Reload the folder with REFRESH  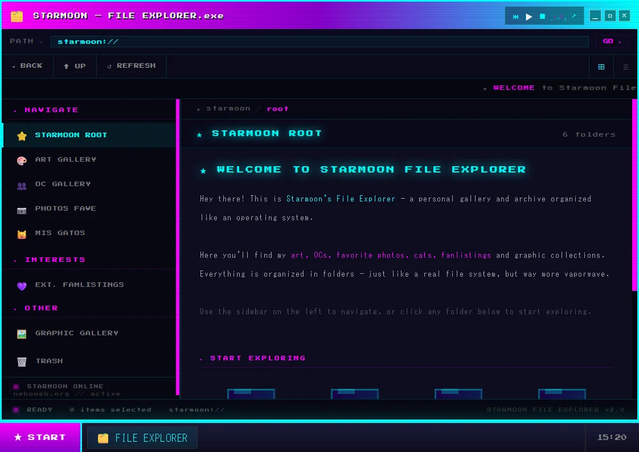pyautogui.click(x=131, y=66)
